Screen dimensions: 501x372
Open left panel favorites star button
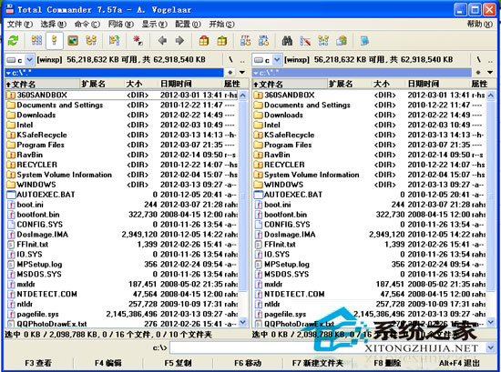point(230,73)
